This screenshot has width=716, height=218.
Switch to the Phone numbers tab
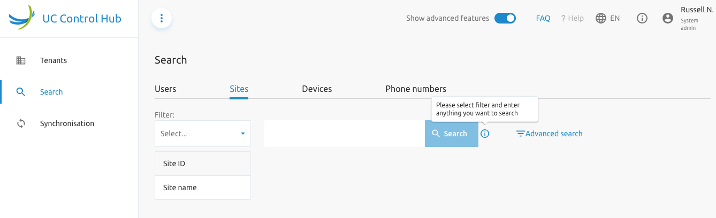[416, 89]
